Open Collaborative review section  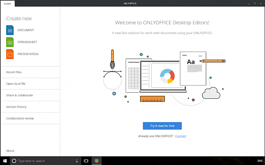tap(30, 118)
